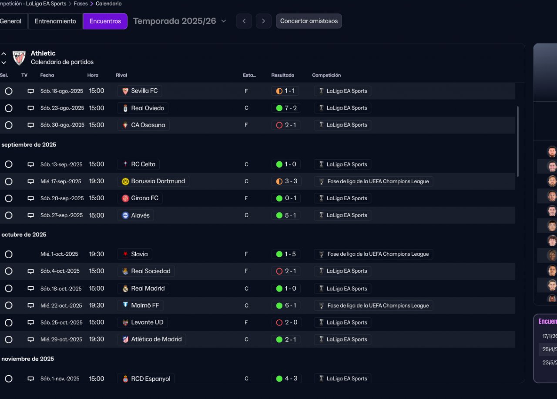Image resolution: width=557 pixels, height=399 pixels.
Task: Select the CA Osasuna match radio button
Action: 8,125
